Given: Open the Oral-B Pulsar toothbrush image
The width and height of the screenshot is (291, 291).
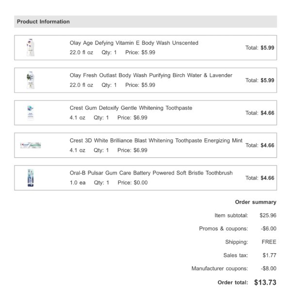Looking at the screenshot, I should tap(31, 178).
